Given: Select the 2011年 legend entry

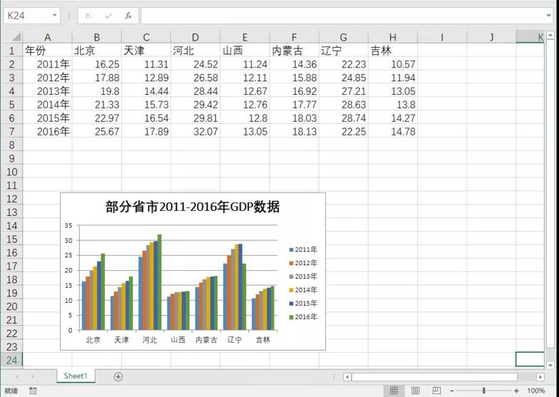Looking at the screenshot, I should tap(303, 249).
